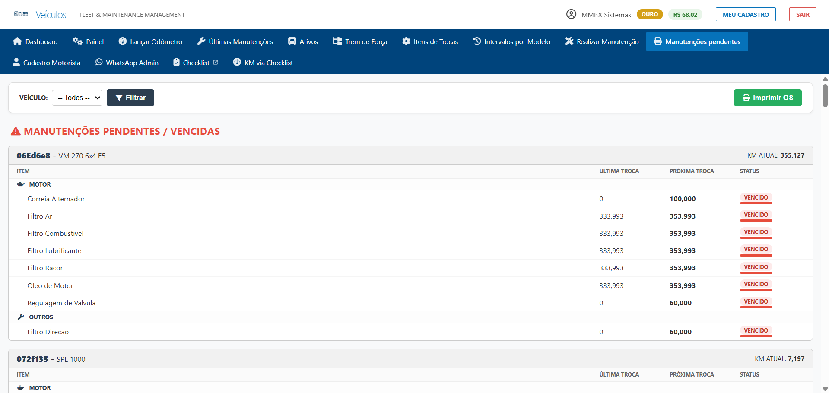Screen dimensions: 829x393
Task: Click the vertical scrollbar thumb
Action: pyautogui.click(x=825, y=95)
